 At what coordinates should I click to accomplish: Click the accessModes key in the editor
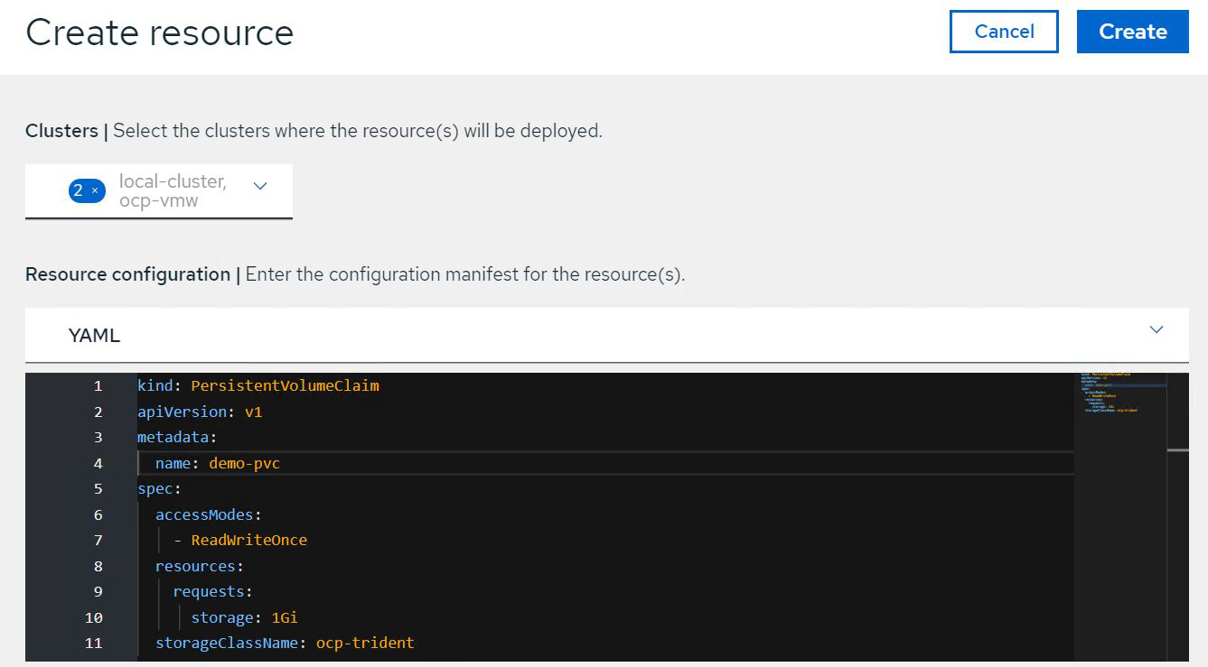207,515
